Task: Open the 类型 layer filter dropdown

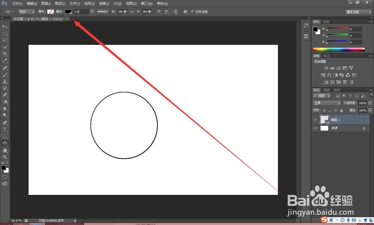Action: [322, 96]
